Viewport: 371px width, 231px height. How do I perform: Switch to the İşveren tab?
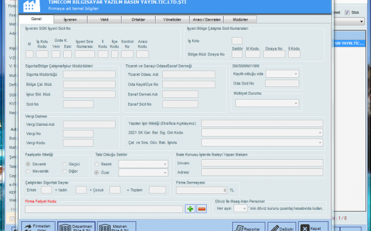(71, 19)
